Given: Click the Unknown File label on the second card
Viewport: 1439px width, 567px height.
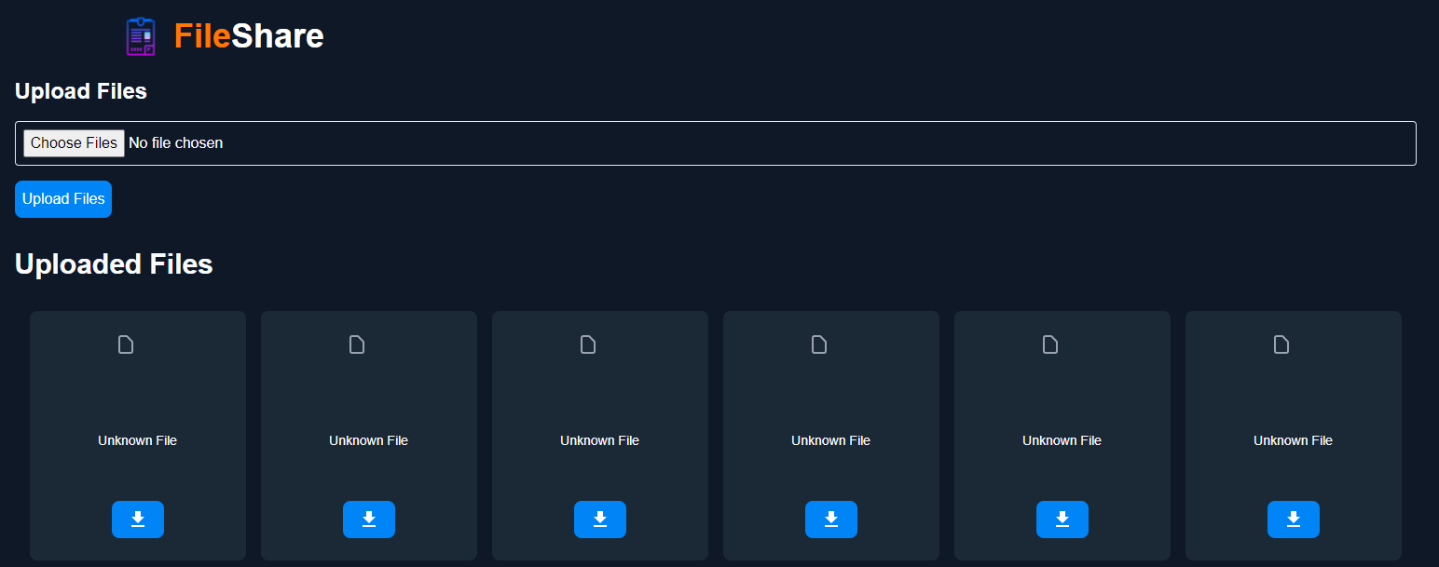Looking at the screenshot, I should (368, 439).
